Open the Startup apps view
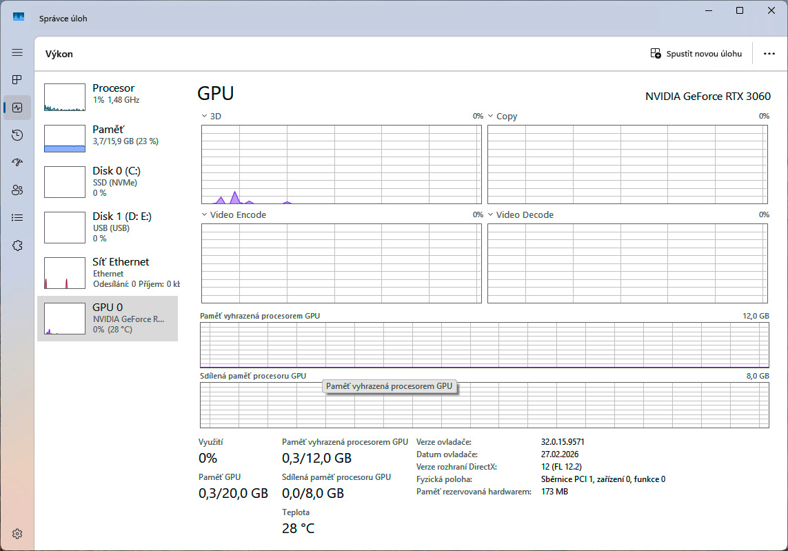The width and height of the screenshot is (788, 551). tap(17, 162)
